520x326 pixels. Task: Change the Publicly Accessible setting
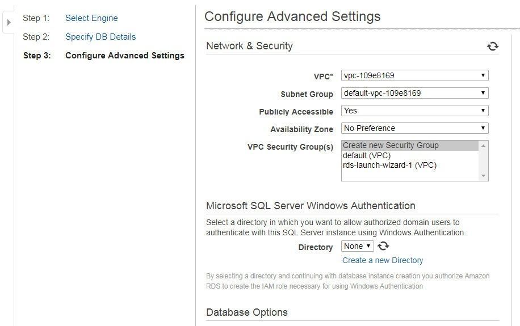click(x=414, y=111)
